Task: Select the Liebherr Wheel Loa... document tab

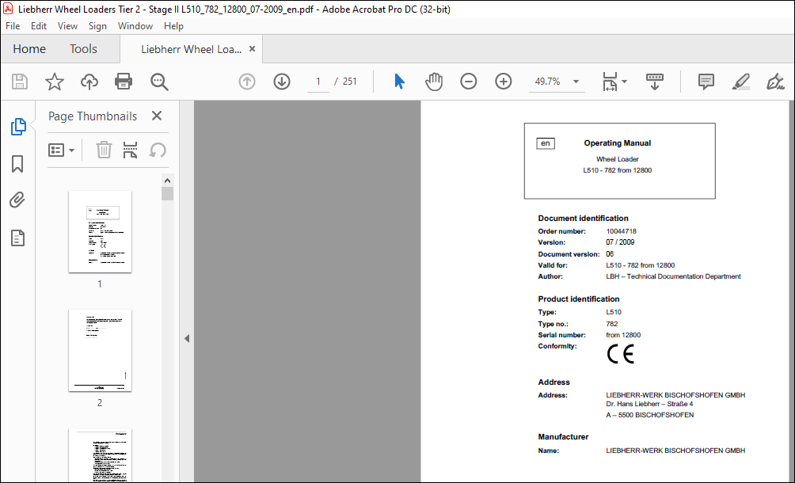Action: point(191,49)
